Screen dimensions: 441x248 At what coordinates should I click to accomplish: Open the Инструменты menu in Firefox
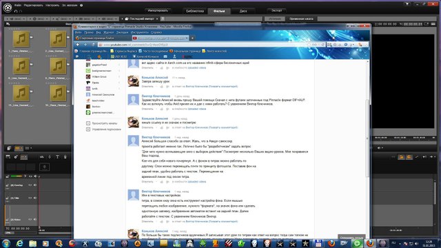click(139, 32)
